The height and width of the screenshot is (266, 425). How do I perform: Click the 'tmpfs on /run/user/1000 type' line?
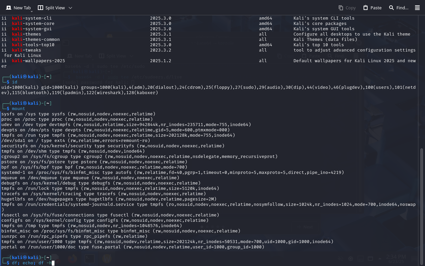167,242
